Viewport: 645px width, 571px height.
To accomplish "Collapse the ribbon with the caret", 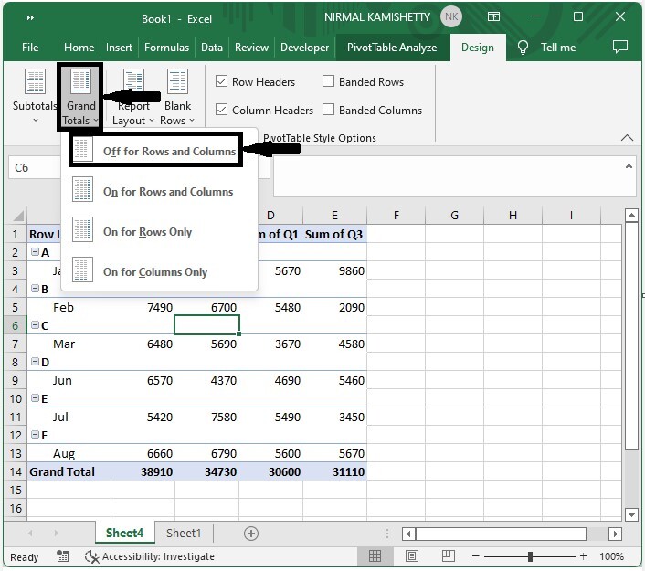I will (627, 137).
